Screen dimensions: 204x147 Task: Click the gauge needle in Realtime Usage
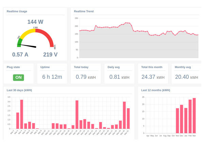point(27,46)
